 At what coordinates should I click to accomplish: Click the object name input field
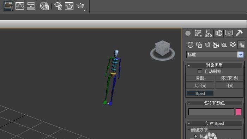click(x=211, y=112)
